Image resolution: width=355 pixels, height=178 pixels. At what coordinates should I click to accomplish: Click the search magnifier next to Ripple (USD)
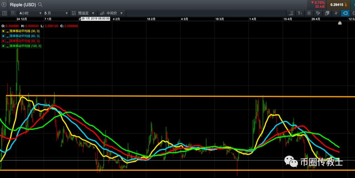click(40, 5)
